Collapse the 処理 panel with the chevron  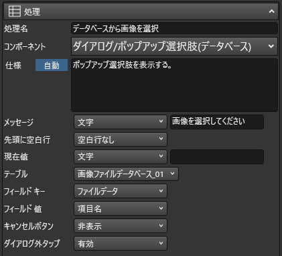pos(271,11)
